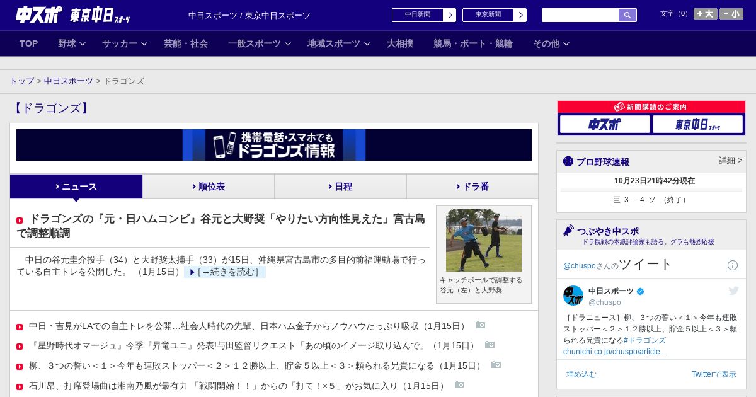Click Twitter info icon in widget
The image size is (756, 397).
(x=733, y=265)
